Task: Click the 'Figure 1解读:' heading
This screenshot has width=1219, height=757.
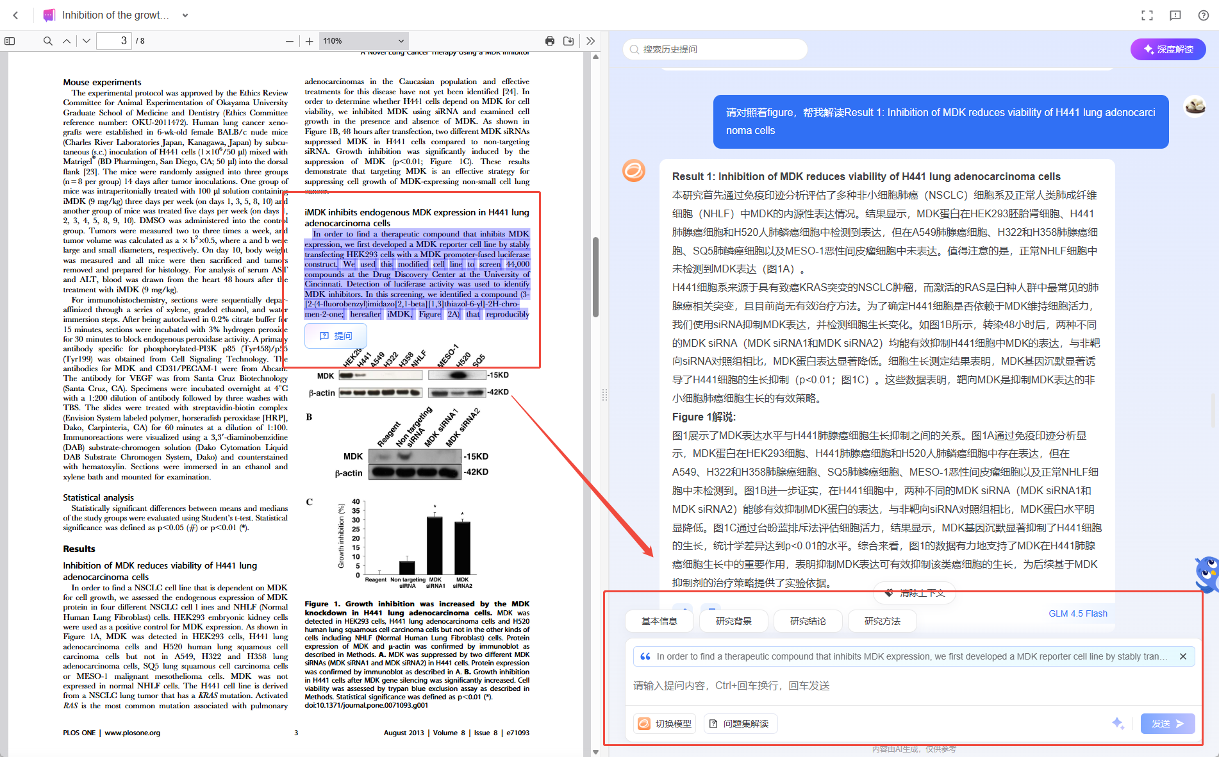Action: point(704,417)
